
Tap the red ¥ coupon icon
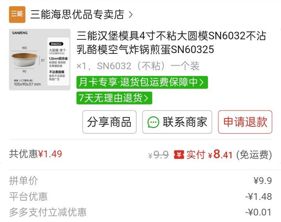tap(179, 155)
